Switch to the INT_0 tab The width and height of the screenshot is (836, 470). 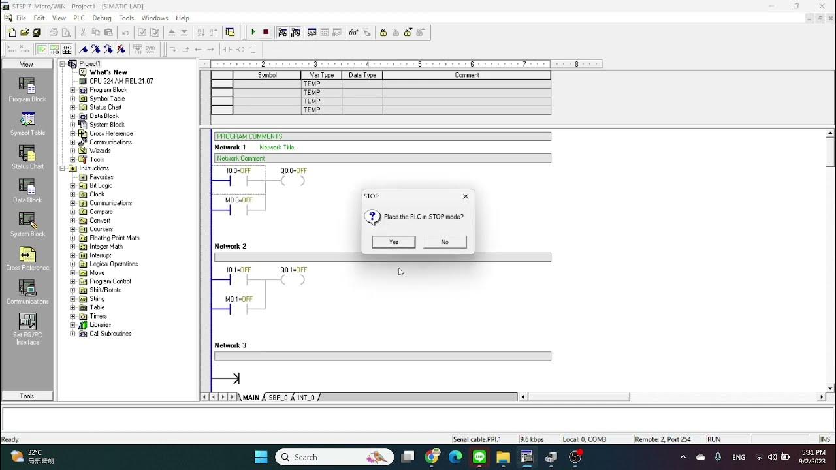tap(306, 397)
